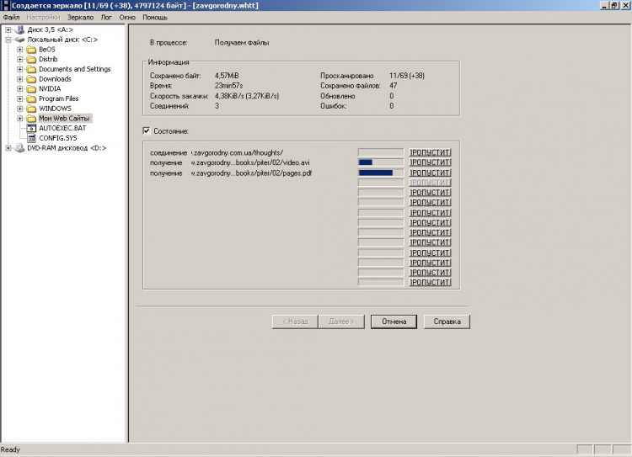Expand the Мои Web Сайты folder
632x457 pixels.
tap(19, 119)
